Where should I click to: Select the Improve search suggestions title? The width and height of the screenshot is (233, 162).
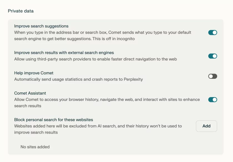(x=41, y=26)
